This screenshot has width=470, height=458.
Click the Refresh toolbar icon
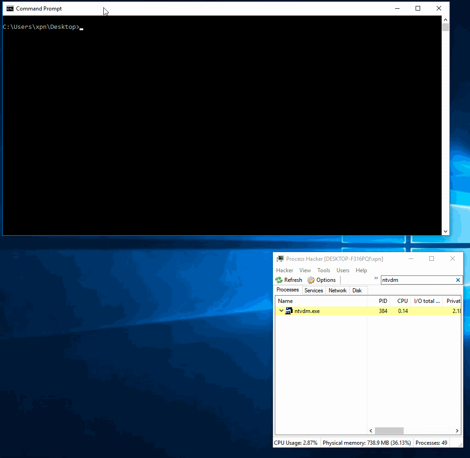pyautogui.click(x=279, y=280)
